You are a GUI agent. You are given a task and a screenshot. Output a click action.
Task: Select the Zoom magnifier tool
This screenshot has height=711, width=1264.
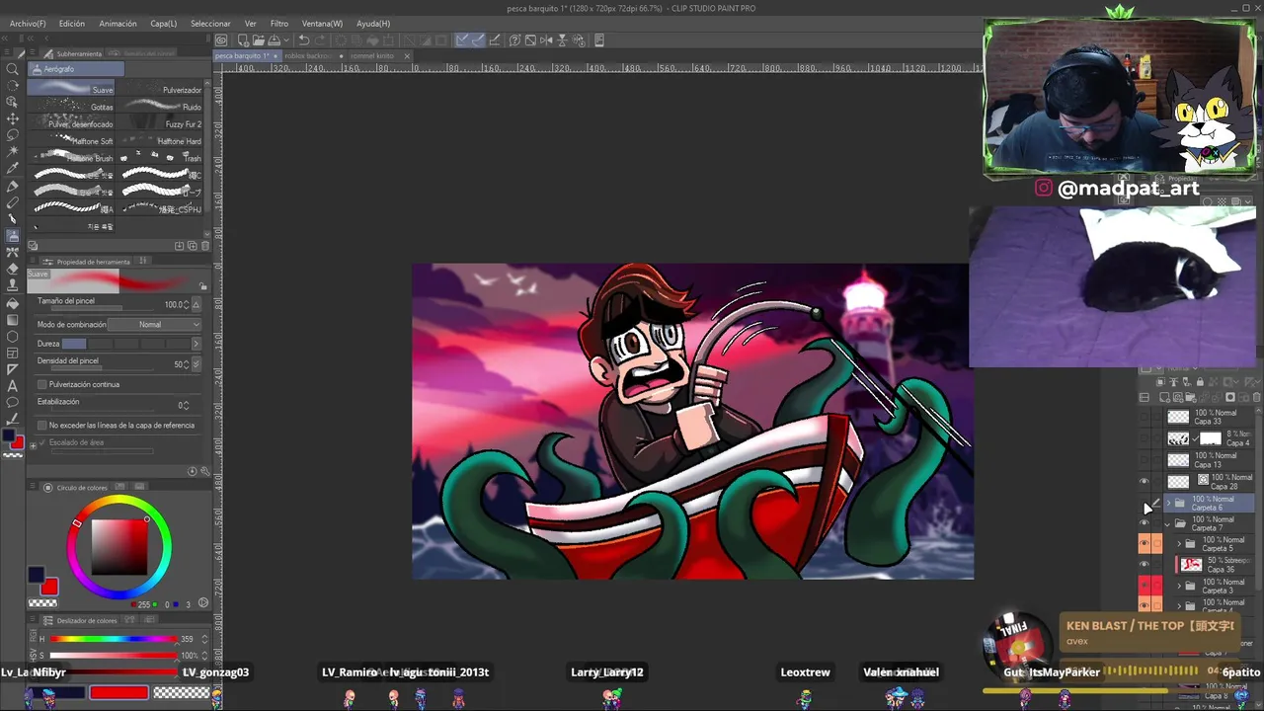click(13, 69)
